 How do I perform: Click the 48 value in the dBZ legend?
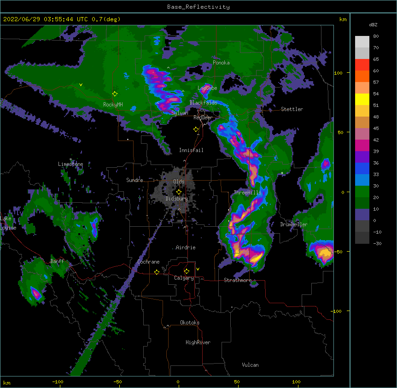click(376, 117)
